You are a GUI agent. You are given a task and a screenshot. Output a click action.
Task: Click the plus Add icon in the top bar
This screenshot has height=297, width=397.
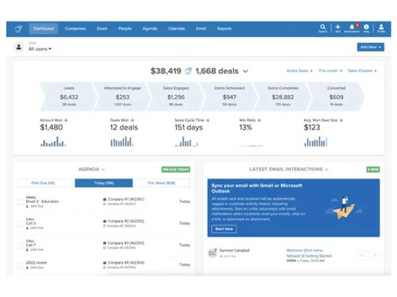(337, 29)
